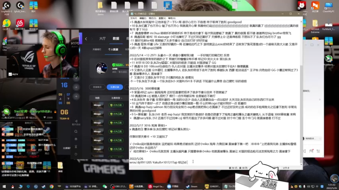Viewport: 339px width, 190px height.
Task: Open the 查看(V) menu in Notepad
Action: click(162, 18)
